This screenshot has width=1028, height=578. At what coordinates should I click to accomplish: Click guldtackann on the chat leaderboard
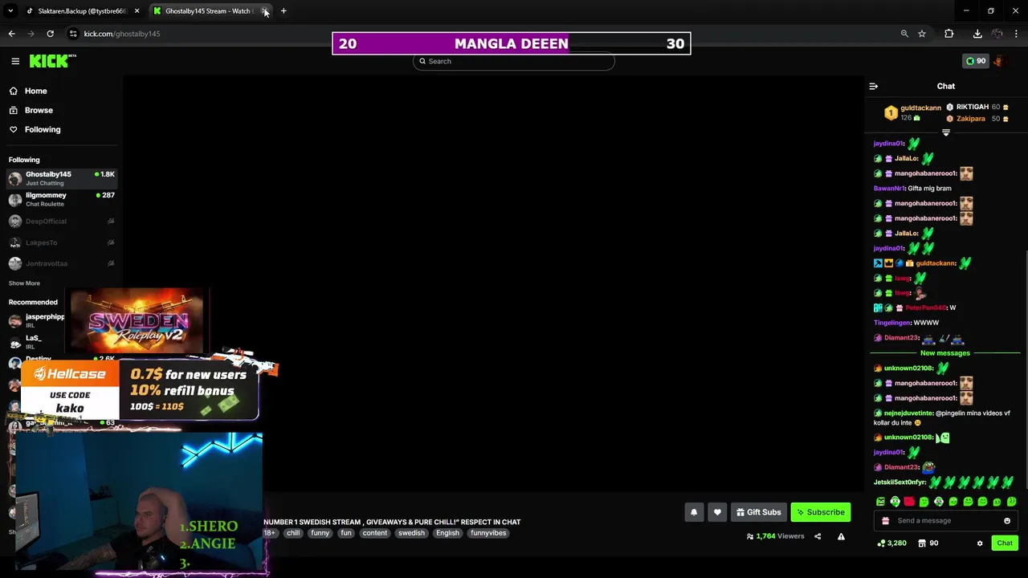[920, 108]
